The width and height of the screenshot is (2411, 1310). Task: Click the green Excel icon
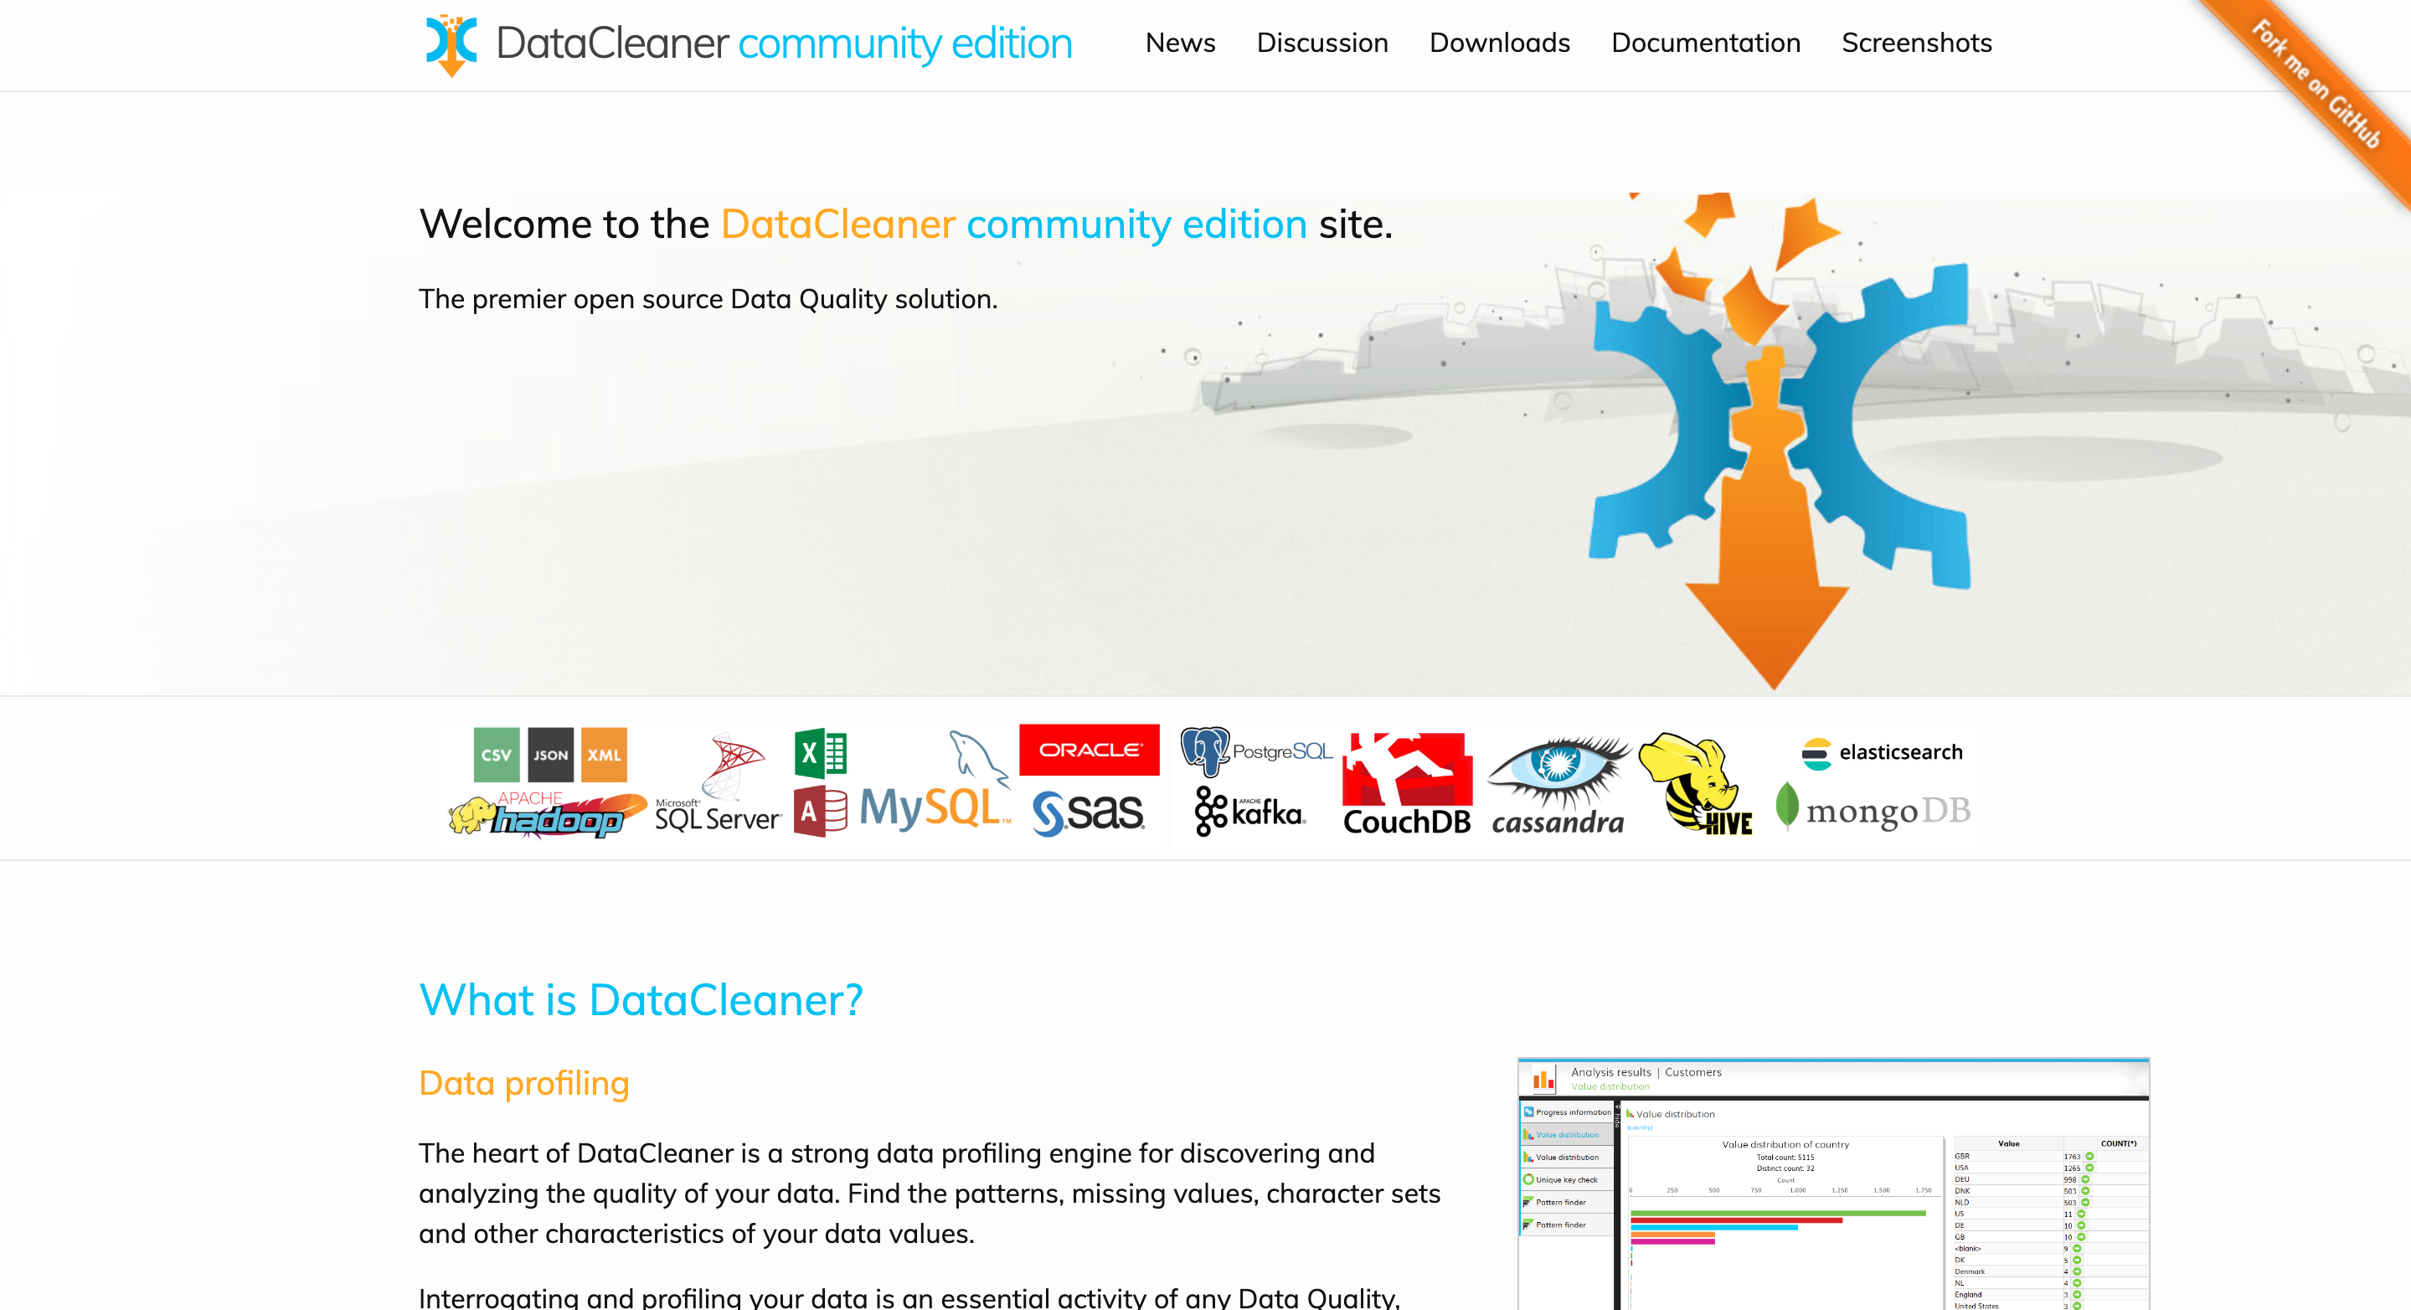821,753
